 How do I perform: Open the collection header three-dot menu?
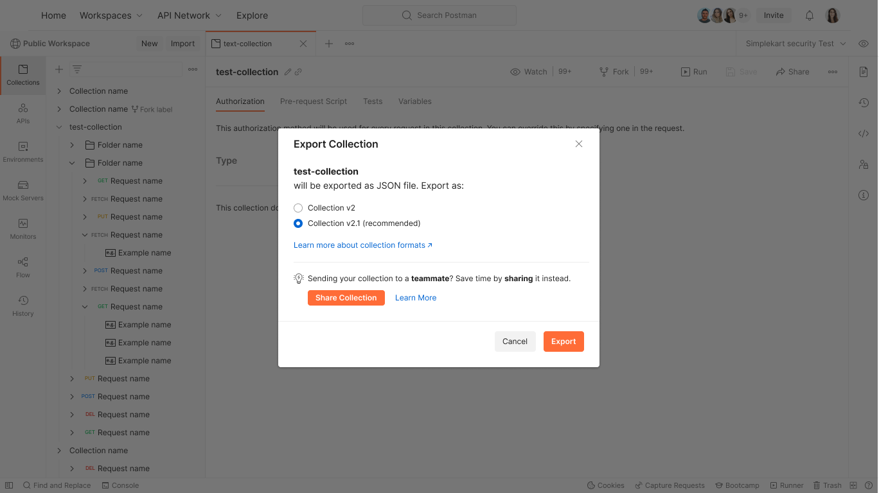pyautogui.click(x=833, y=72)
